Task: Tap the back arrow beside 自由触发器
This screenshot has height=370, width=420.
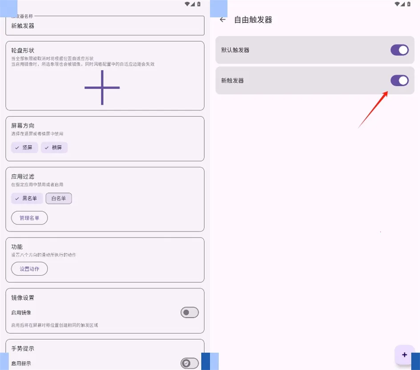Action: [222, 20]
